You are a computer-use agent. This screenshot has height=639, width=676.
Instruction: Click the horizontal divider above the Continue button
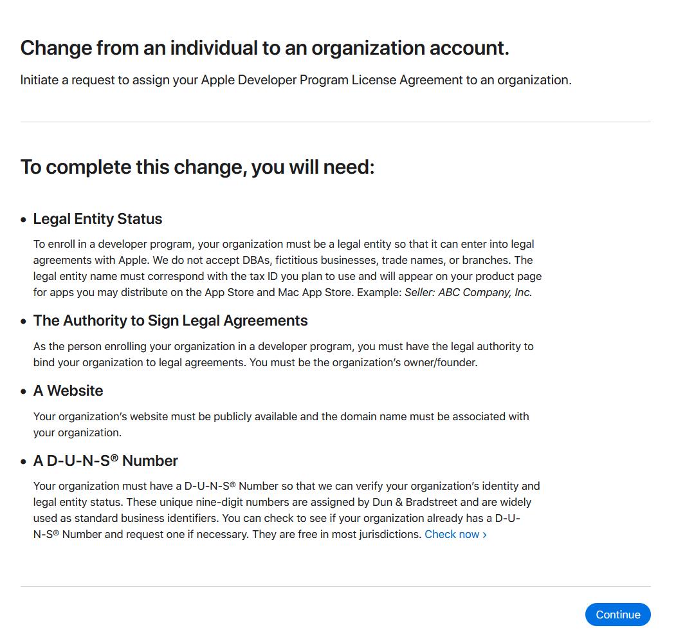[335, 586]
